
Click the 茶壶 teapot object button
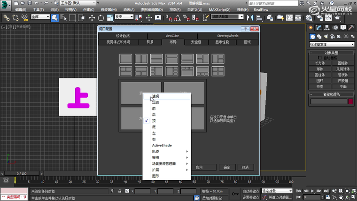319,86
